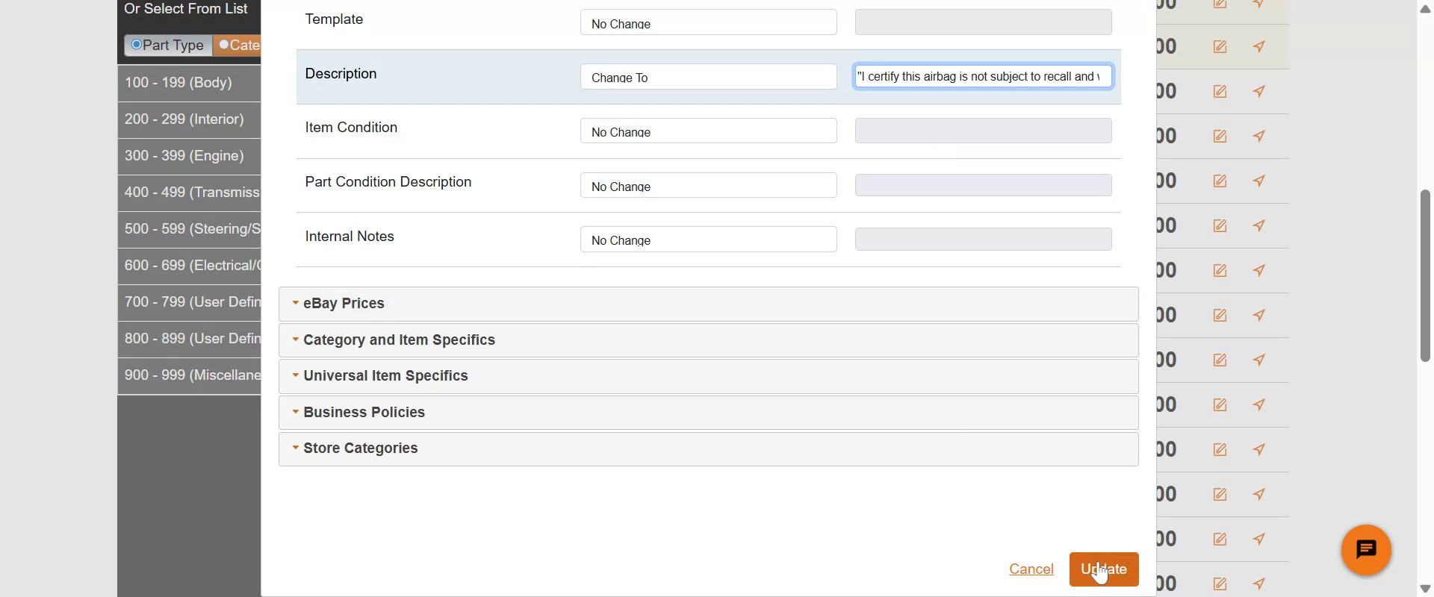Select the Category radio button

tap(224, 45)
